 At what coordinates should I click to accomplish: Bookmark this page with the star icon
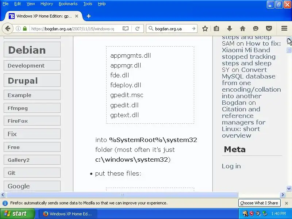pos(205,28)
